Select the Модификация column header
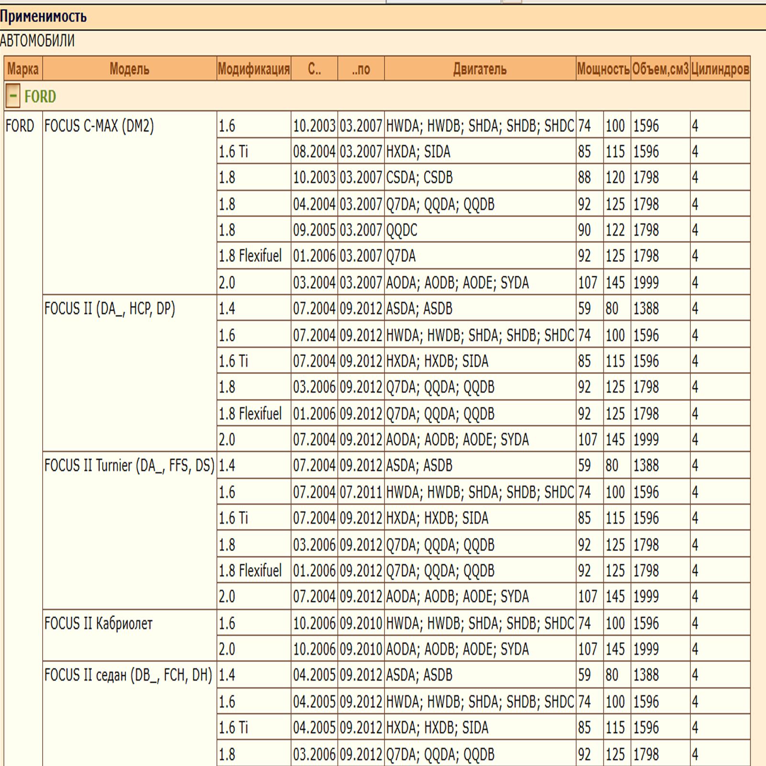Image resolution: width=766 pixels, height=766 pixels. pos(254,69)
